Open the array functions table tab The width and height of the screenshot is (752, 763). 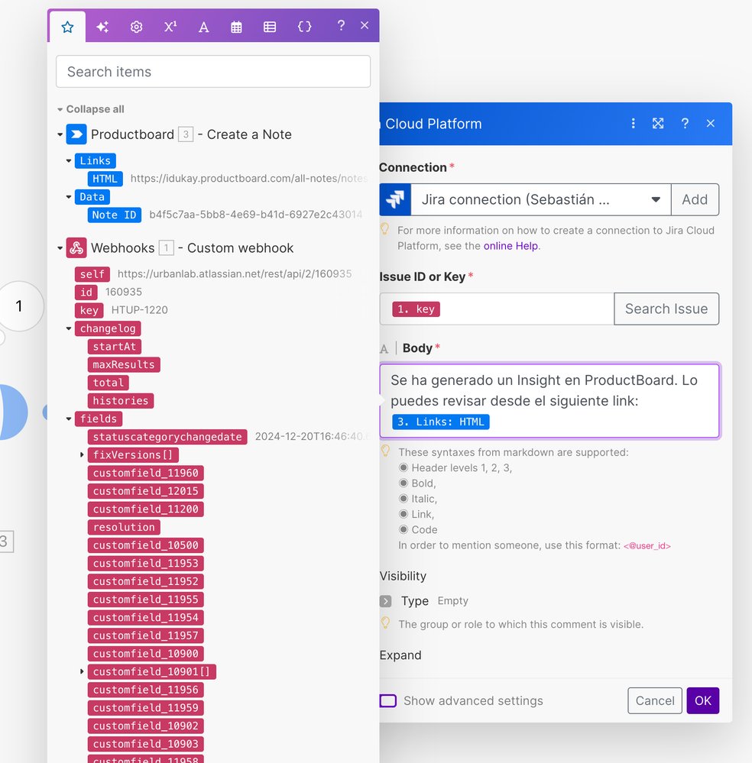270,27
